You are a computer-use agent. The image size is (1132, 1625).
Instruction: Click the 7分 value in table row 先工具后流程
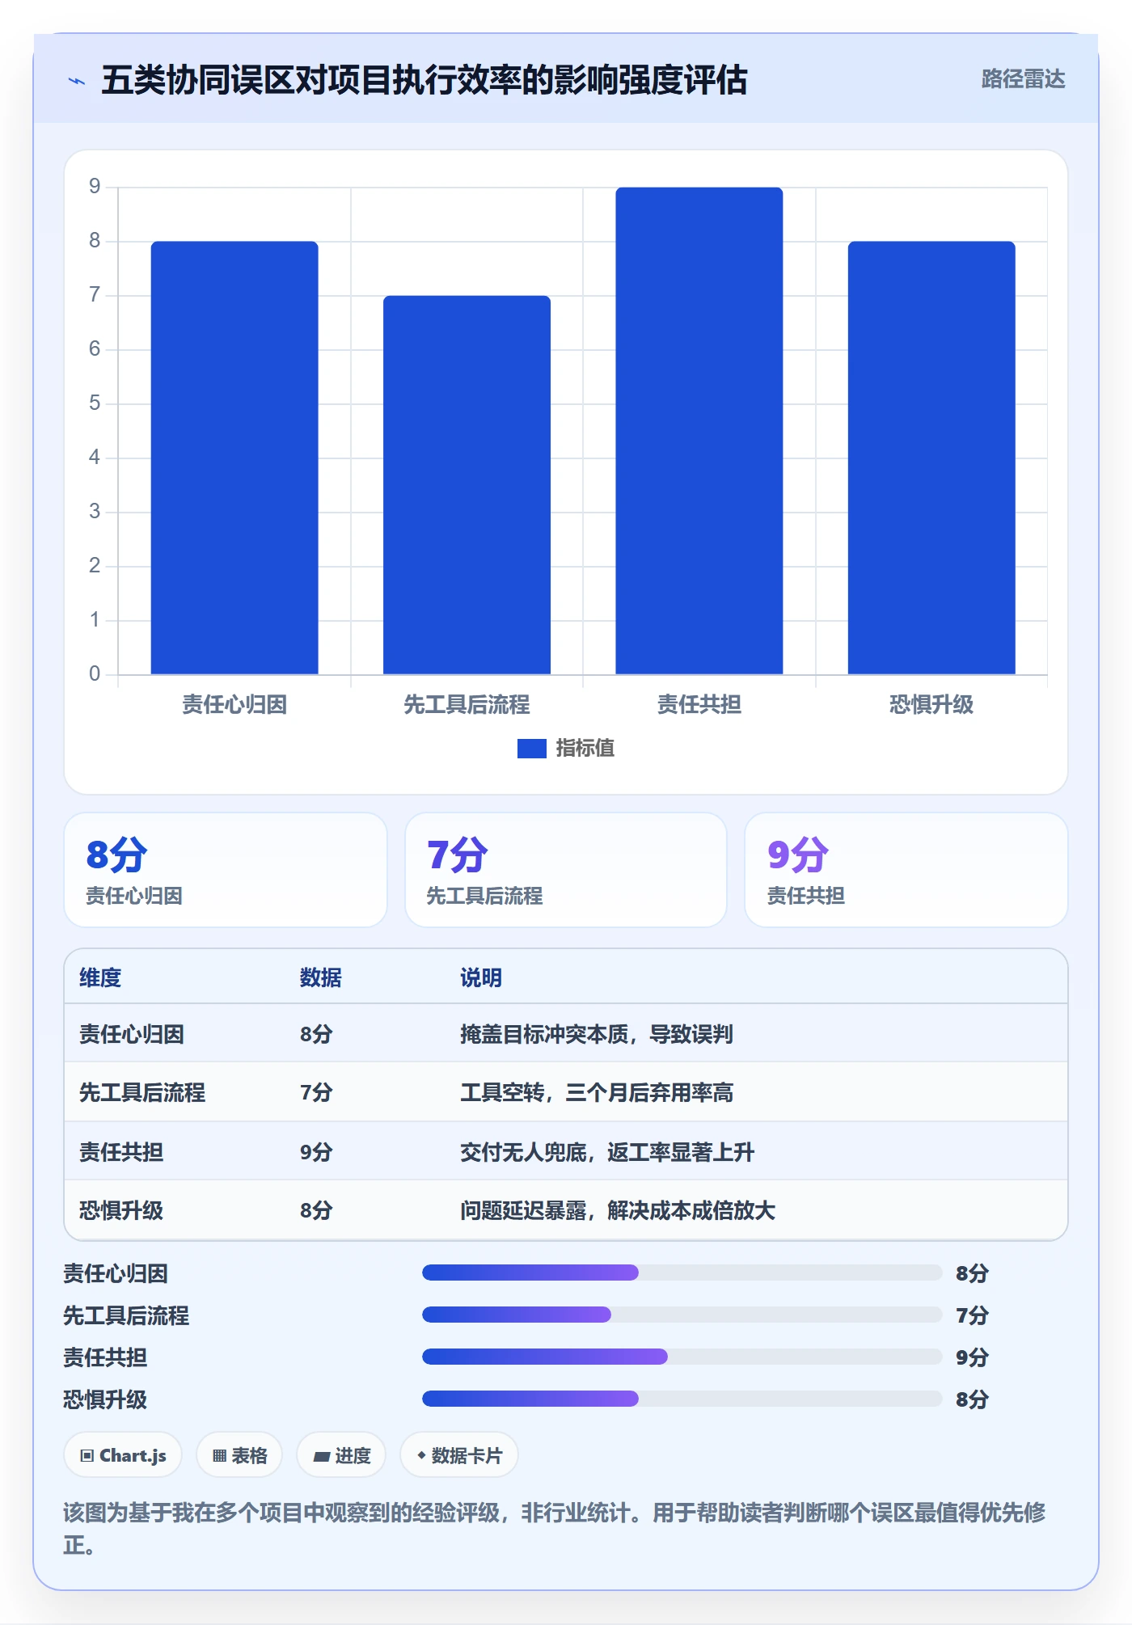coord(316,1092)
